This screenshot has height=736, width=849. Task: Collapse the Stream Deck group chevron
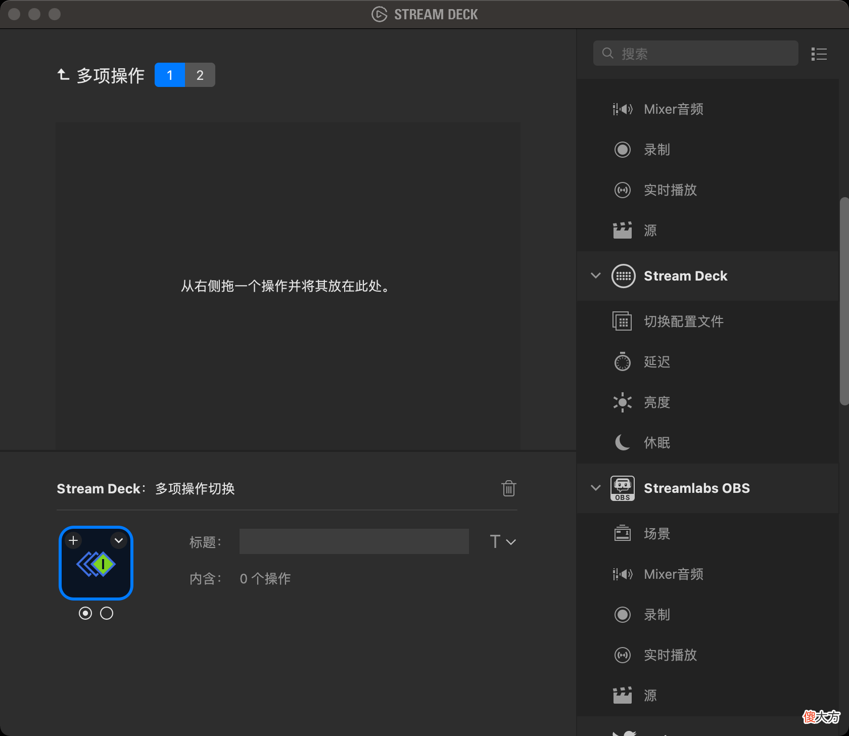pos(596,275)
